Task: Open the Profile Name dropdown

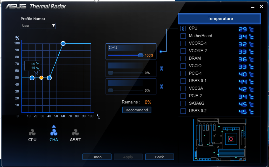Action: point(38,26)
